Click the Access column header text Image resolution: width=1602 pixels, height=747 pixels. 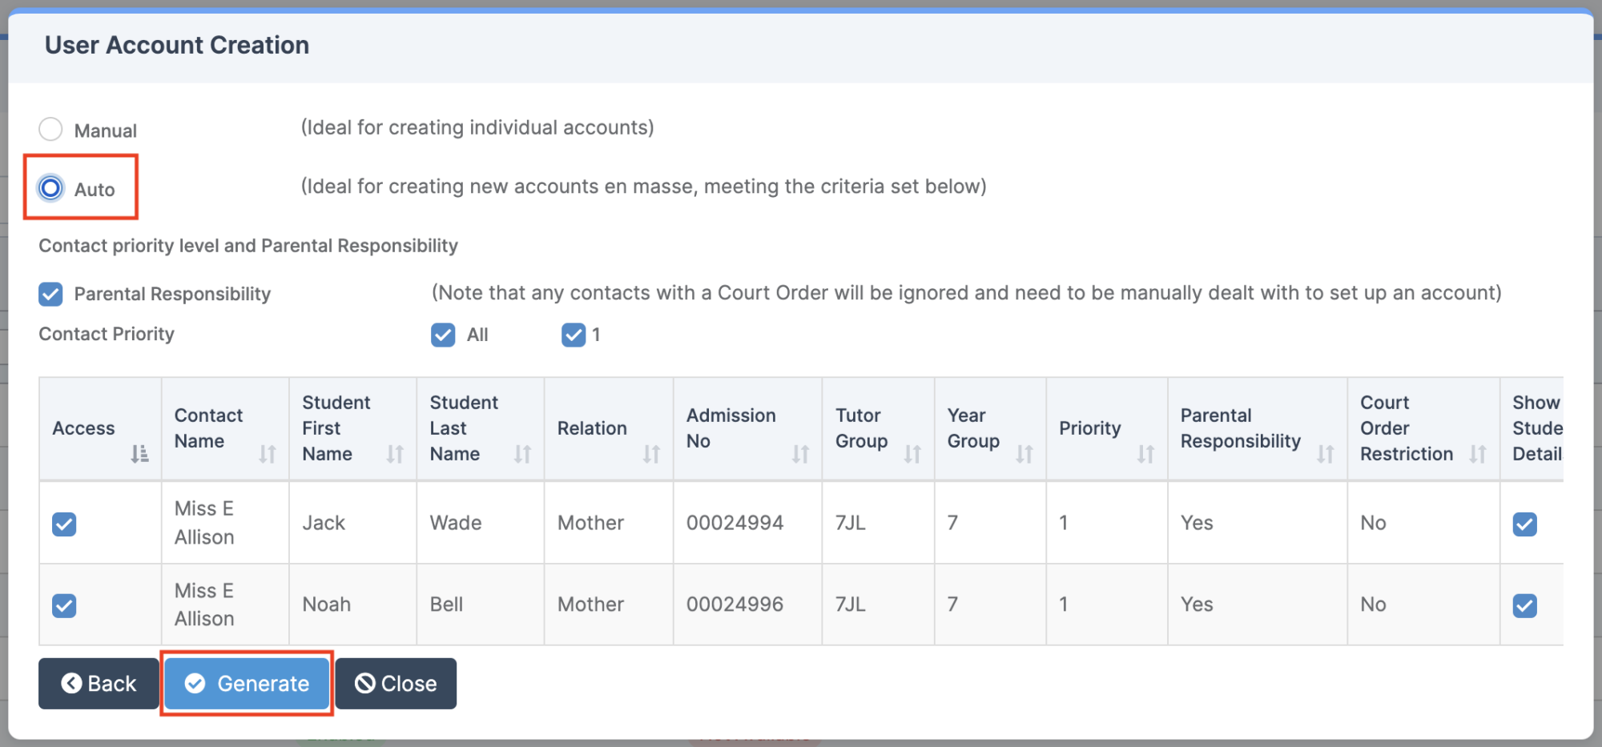[x=83, y=428]
